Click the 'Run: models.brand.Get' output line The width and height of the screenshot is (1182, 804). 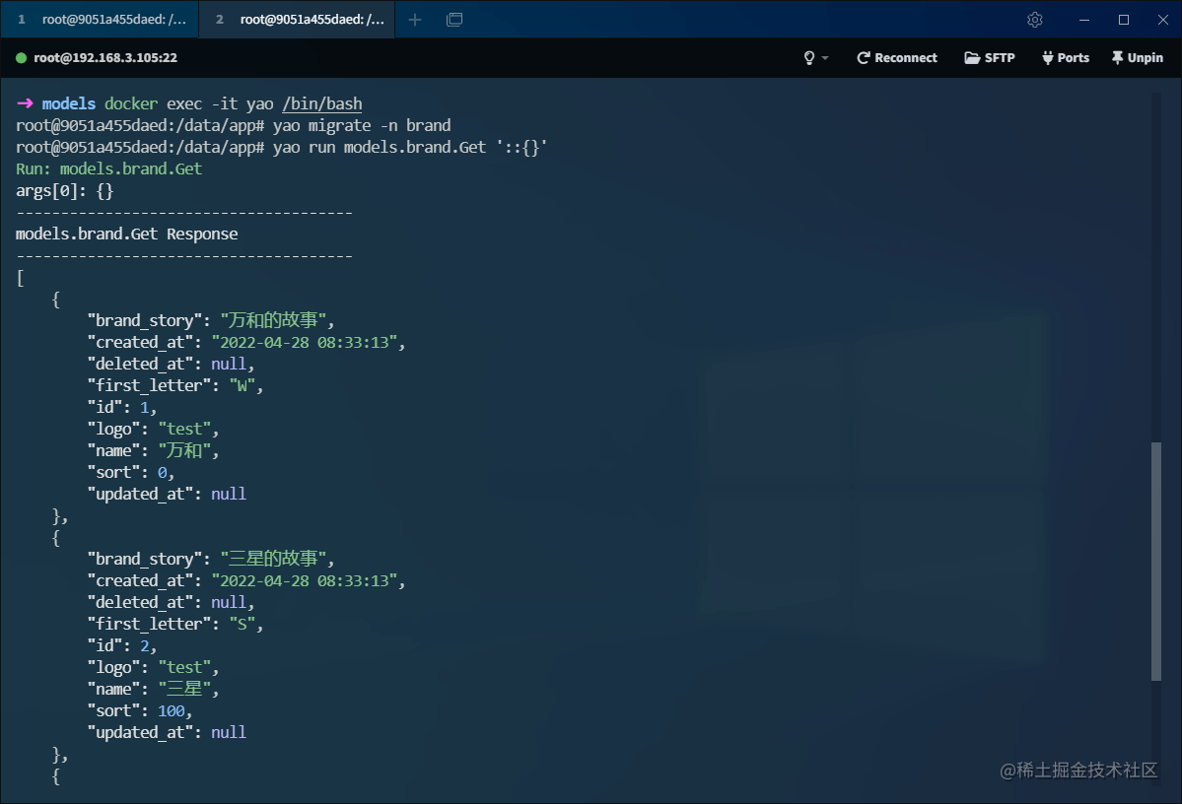tap(109, 168)
